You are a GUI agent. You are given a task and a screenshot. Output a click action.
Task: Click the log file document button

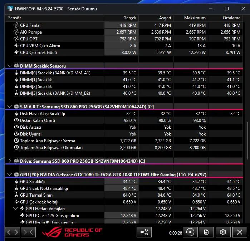pos(206,232)
